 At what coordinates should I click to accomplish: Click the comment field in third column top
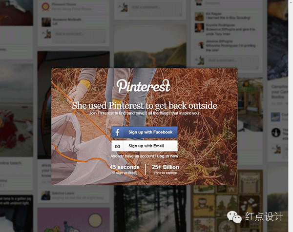click(156, 10)
